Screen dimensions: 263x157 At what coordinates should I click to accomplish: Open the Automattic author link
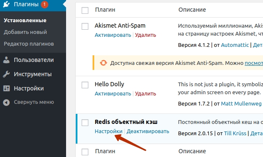(x=235, y=45)
